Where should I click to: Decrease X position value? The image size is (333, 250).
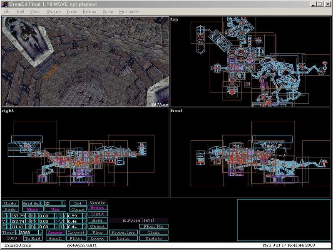click(7, 216)
